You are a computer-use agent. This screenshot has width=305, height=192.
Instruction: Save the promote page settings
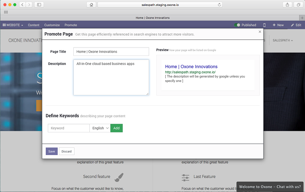pos(52,151)
